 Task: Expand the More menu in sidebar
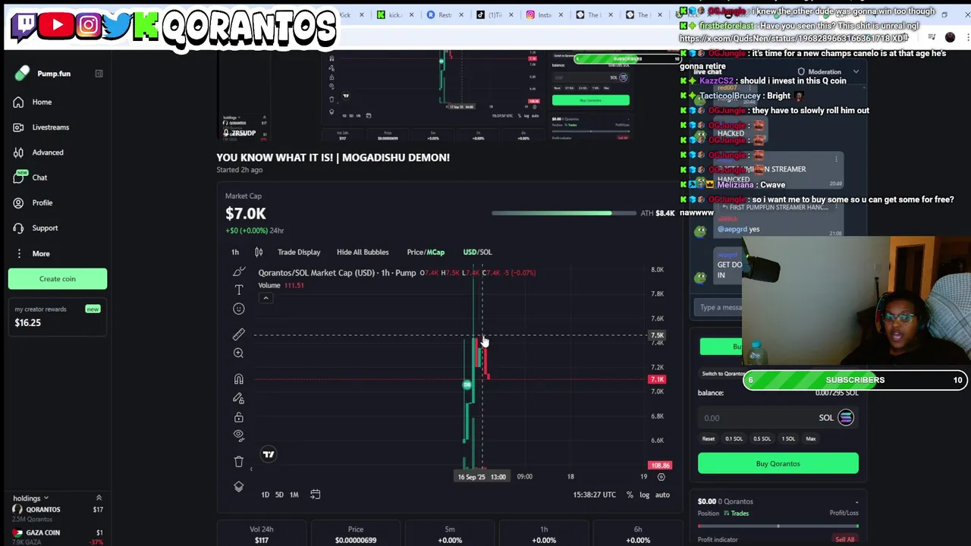point(40,253)
